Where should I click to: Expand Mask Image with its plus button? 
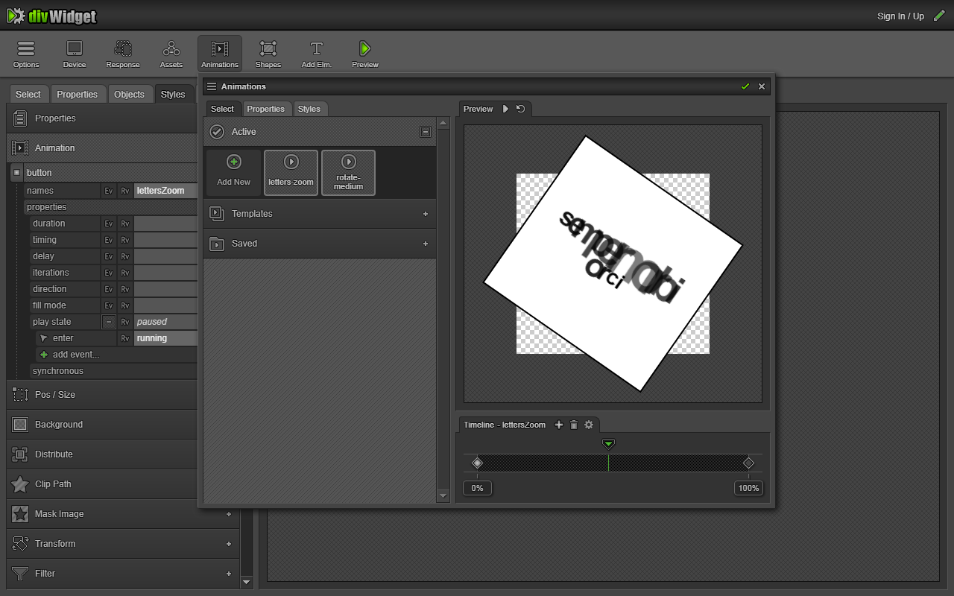[229, 514]
